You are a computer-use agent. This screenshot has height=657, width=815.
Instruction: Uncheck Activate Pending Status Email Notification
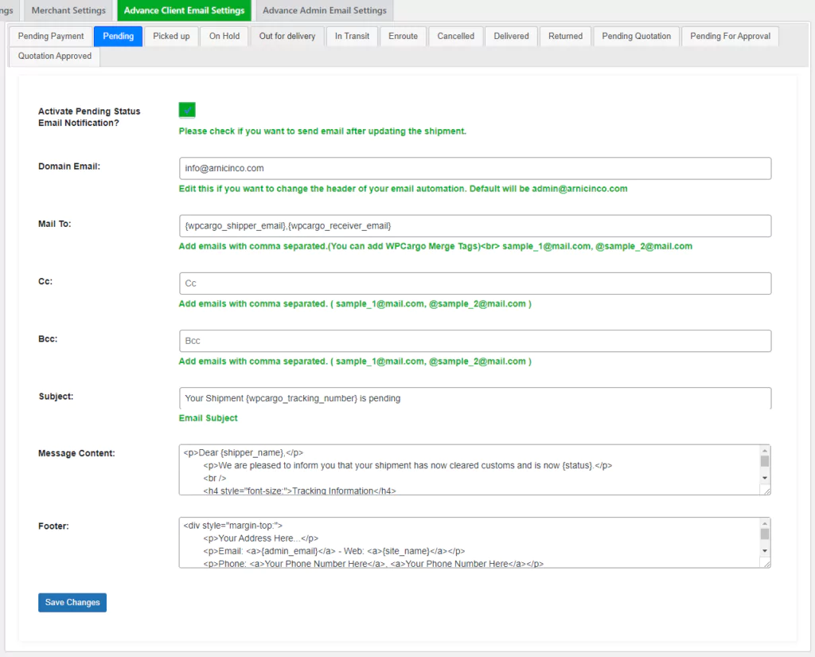(x=186, y=109)
